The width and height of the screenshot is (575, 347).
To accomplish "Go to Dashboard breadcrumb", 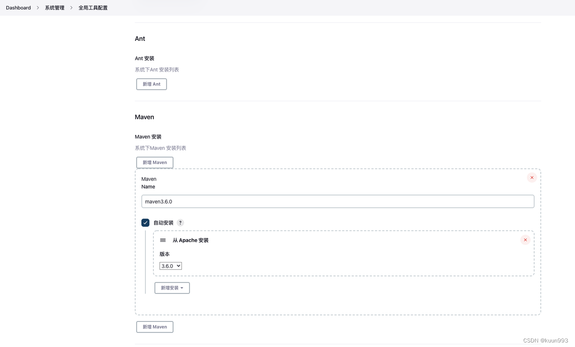I will 18,8.
